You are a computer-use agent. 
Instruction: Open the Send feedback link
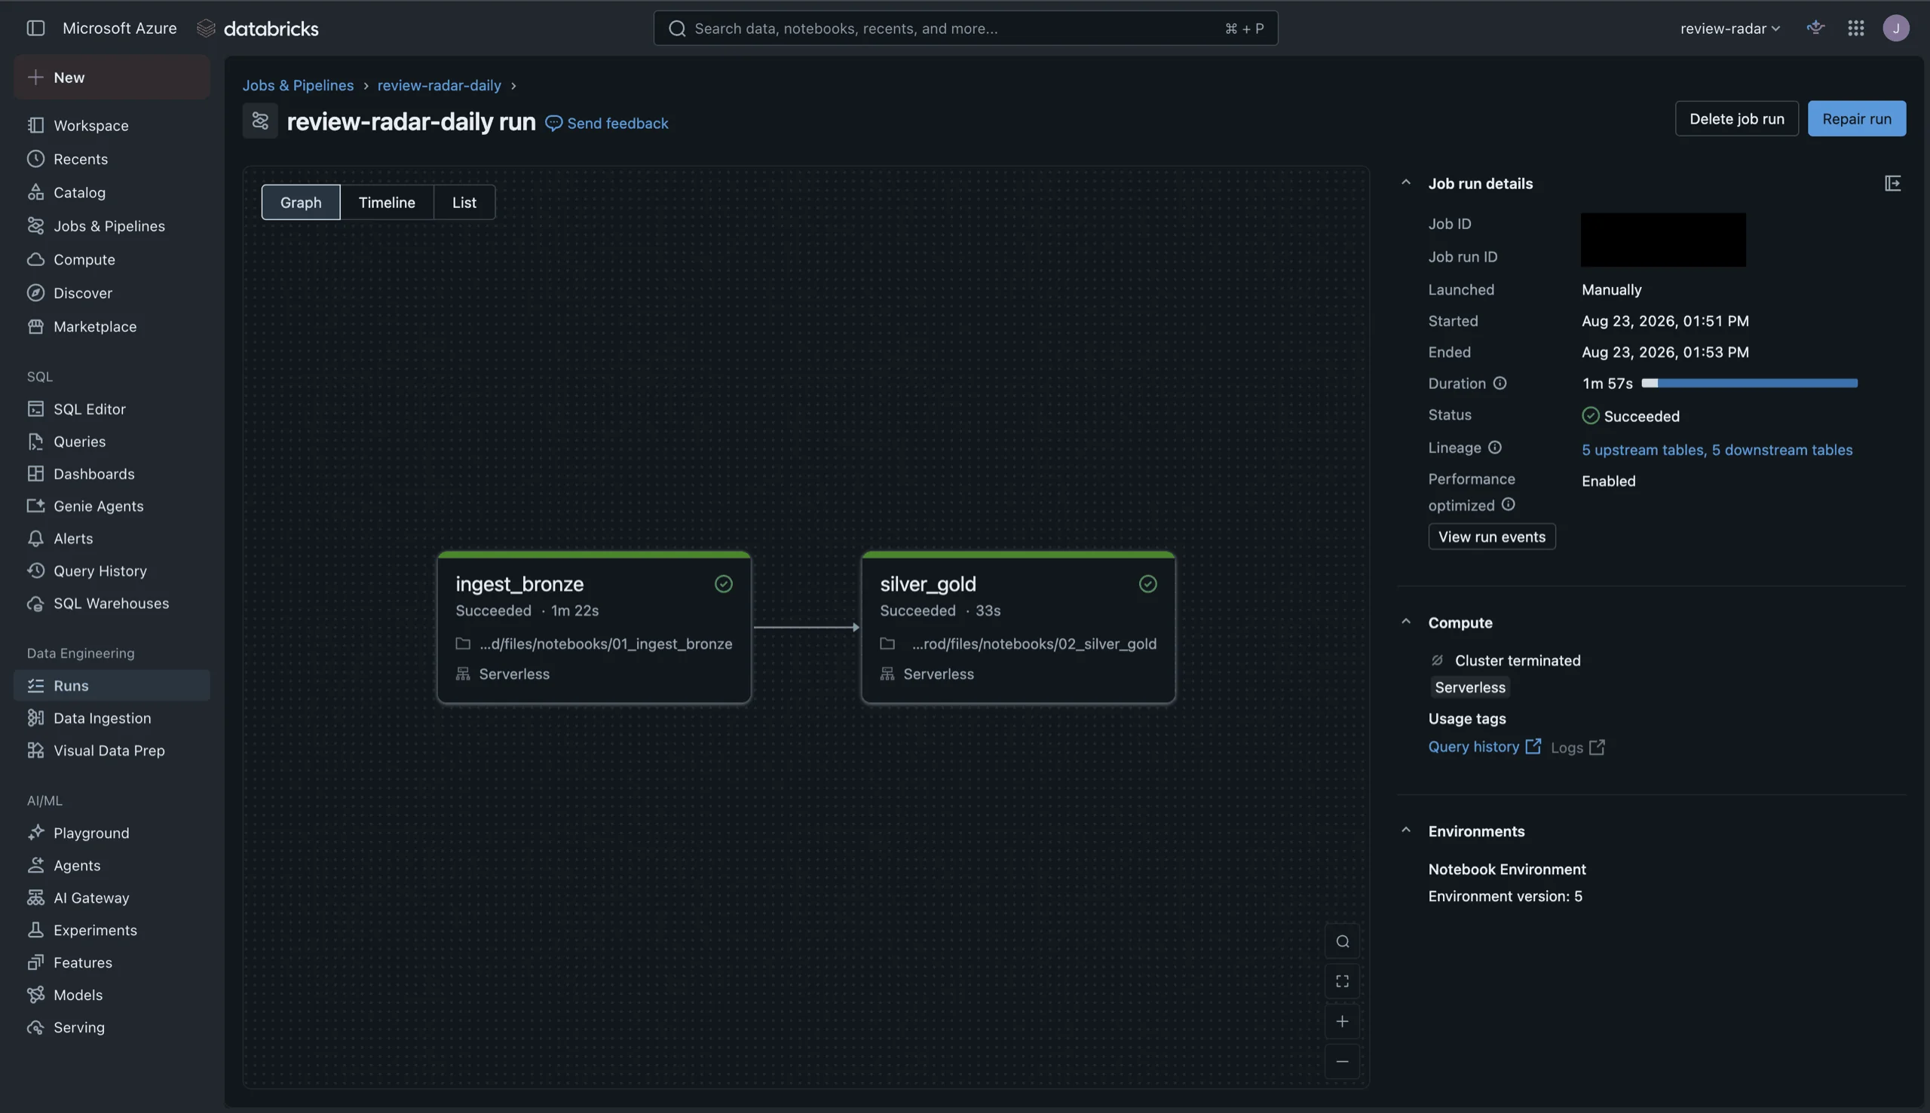coord(606,123)
